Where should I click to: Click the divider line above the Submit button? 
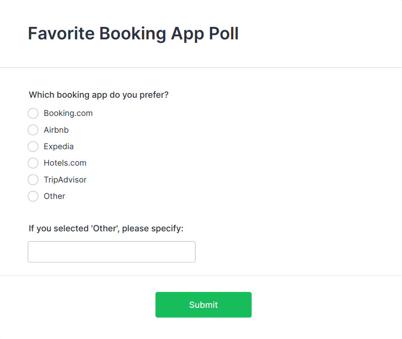201,275
